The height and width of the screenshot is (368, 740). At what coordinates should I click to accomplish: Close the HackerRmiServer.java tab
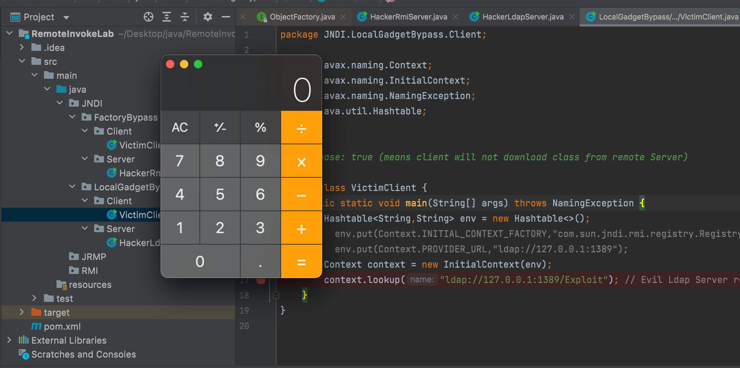click(x=455, y=17)
